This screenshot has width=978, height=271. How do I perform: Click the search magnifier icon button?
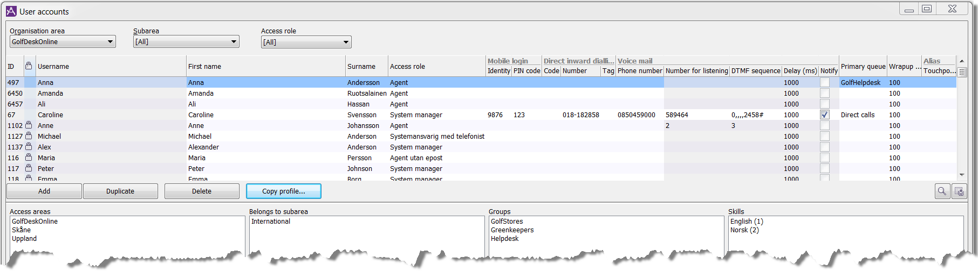[942, 191]
